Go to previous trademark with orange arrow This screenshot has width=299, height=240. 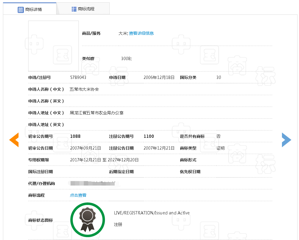pos(14,140)
